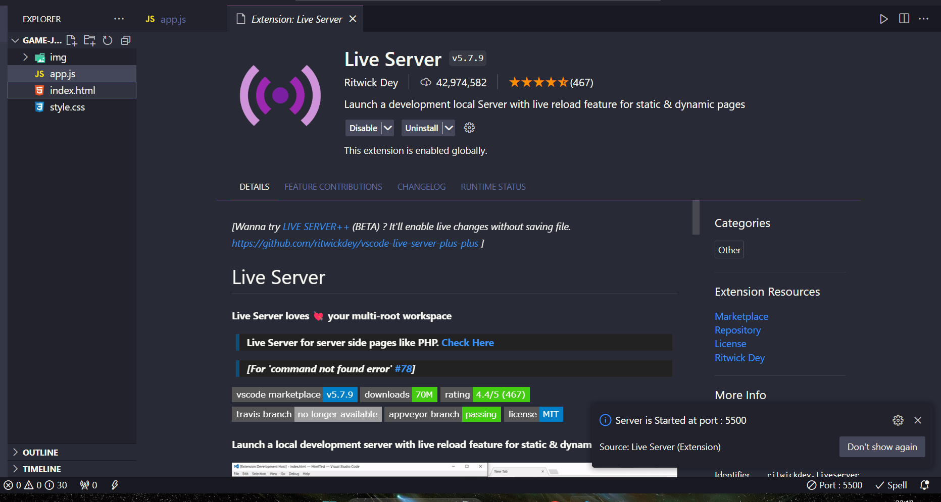Refresh the Explorer file tree
The height and width of the screenshot is (502, 941).
pyautogui.click(x=108, y=40)
